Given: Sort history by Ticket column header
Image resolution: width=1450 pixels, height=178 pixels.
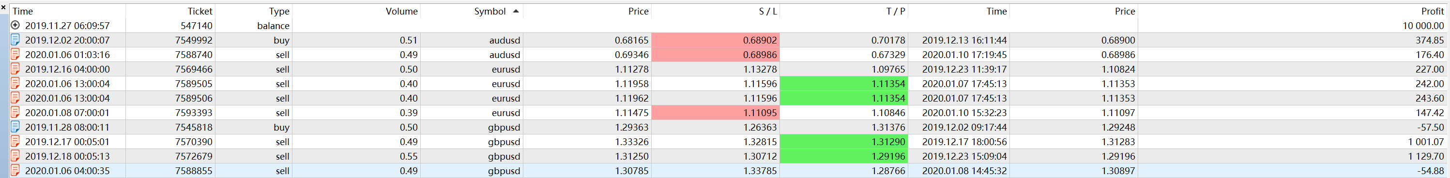Looking at the screenshot, I should point(200,11).
